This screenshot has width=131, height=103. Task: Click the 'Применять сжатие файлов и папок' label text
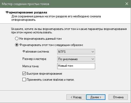(x=50, y=80)
